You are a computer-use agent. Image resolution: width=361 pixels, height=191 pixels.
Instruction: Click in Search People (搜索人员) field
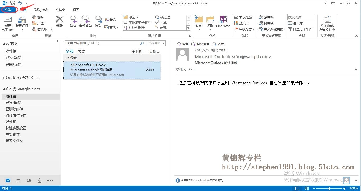point(302,17)
